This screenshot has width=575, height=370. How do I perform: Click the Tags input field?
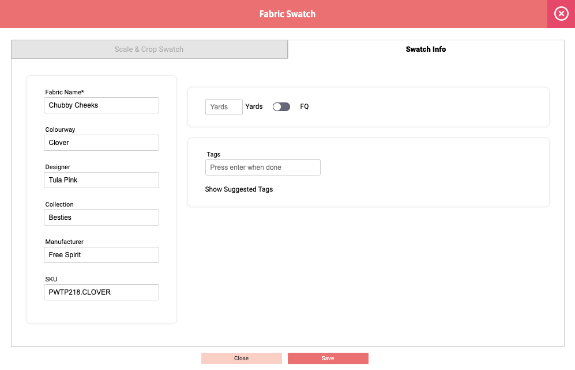(262, 167)
